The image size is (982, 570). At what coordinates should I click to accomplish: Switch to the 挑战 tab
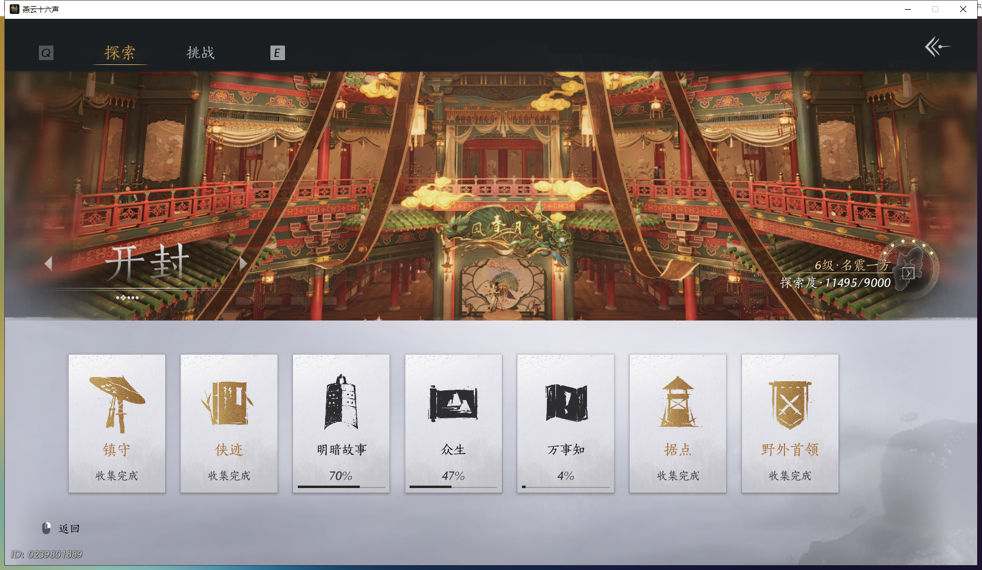click(200, 53)
